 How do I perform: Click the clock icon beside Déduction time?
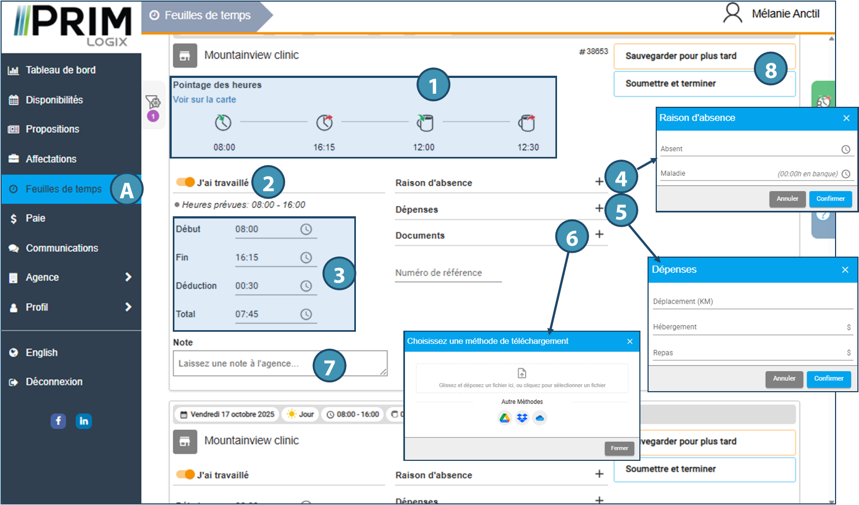pos(306,286)
